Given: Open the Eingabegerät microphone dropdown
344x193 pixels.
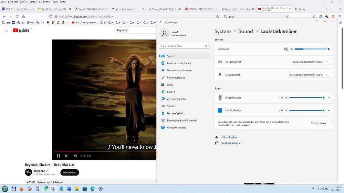Looking at the screenshot, I should click(309, 75).
